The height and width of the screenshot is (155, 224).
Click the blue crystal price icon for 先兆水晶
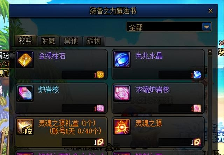pos(197,75)
